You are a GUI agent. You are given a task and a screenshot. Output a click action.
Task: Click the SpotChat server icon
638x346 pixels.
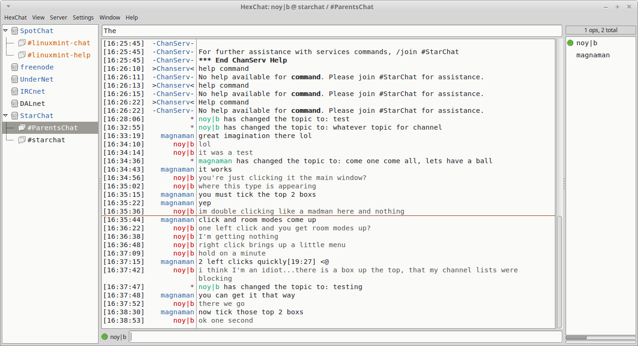(14, 31)
